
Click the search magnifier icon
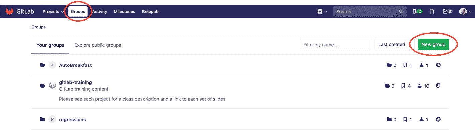pos(401,11)
